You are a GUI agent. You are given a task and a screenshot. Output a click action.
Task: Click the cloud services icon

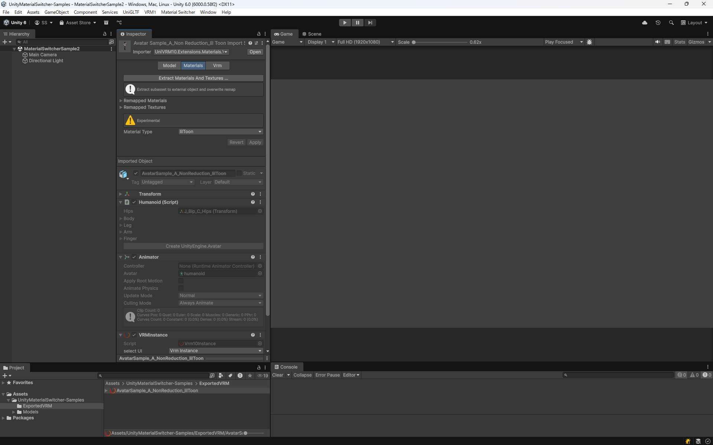[x=645, y=23]
